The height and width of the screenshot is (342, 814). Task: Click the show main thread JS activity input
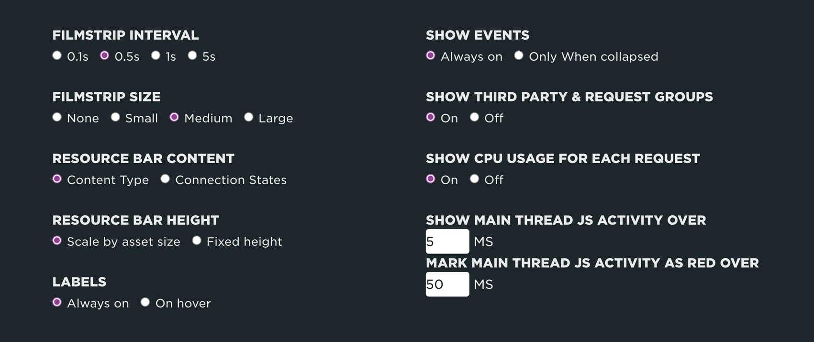click(447, 242)
